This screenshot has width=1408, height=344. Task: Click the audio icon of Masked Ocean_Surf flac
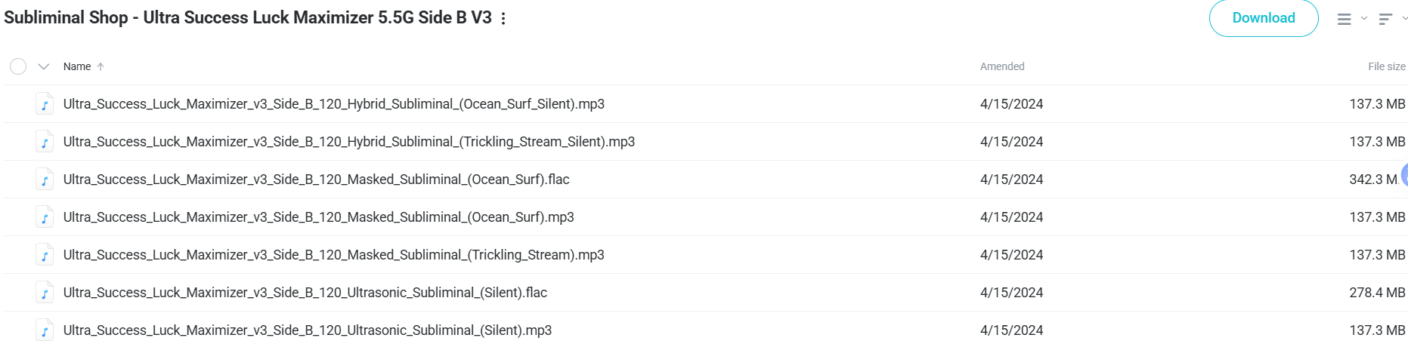point(45,180)
